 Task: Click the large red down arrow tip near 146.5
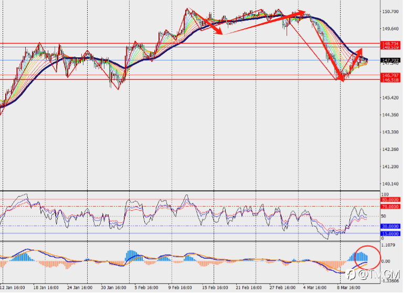coord(343,79)
